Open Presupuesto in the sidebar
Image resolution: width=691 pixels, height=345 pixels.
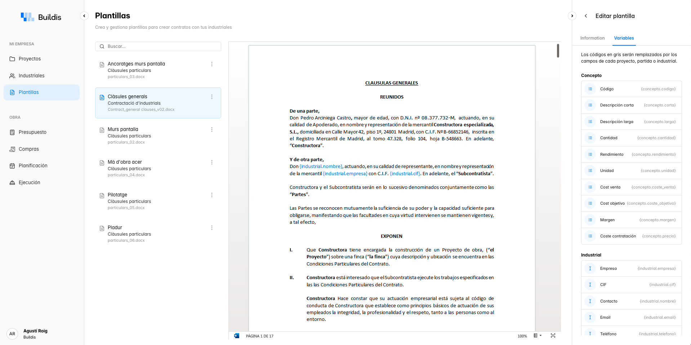click(x=41, y=132)
